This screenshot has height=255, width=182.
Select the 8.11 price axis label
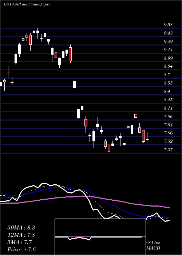(x=168, y=108)
